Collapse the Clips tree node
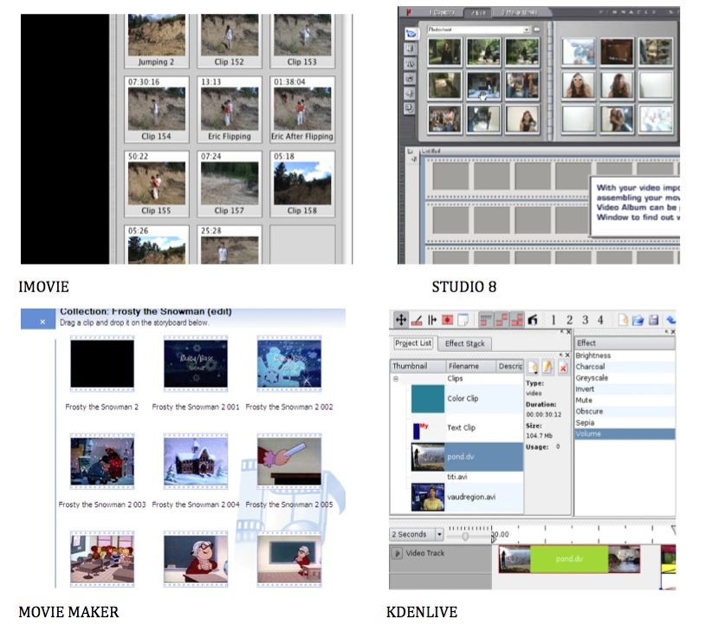Screen dimensions: 712x632 pos(396,379)
